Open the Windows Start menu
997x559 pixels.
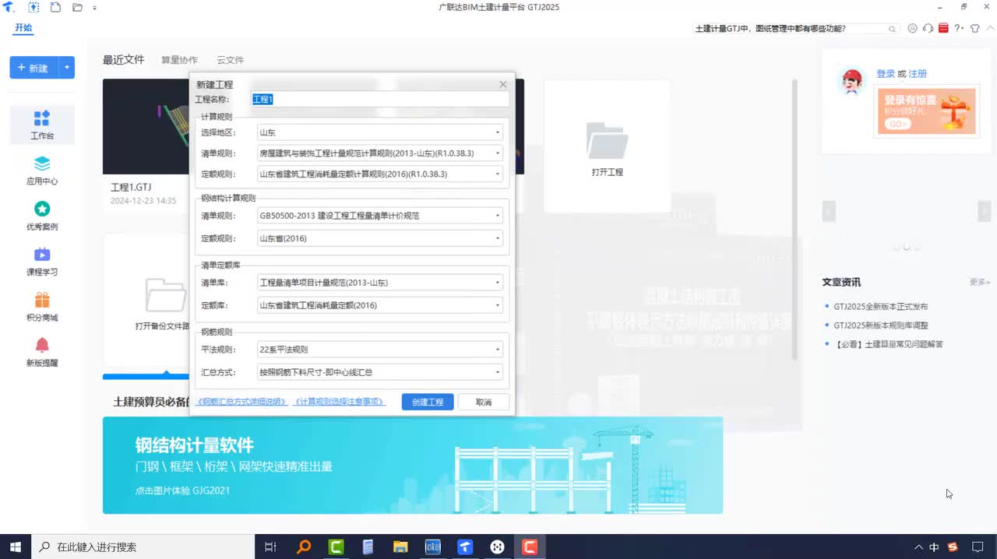16,547
